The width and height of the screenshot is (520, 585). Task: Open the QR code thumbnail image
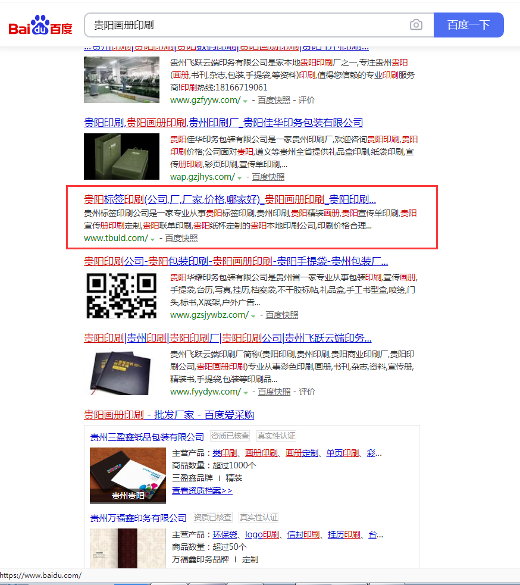click(x=121, y=296)
